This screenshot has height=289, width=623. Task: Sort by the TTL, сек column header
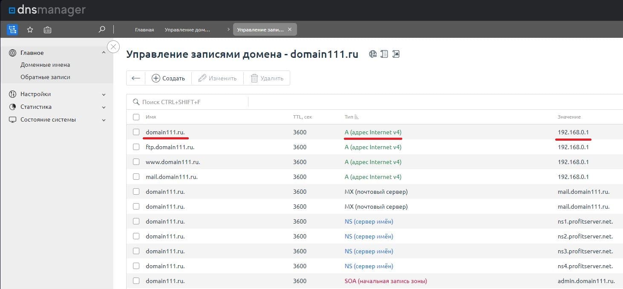click(x=303, y=117)
